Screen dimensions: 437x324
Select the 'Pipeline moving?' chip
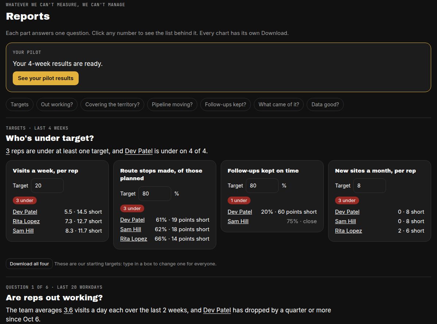(172, 104)
